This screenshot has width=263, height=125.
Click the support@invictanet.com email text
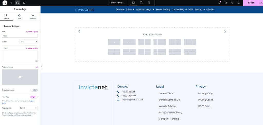pos(133,100)
